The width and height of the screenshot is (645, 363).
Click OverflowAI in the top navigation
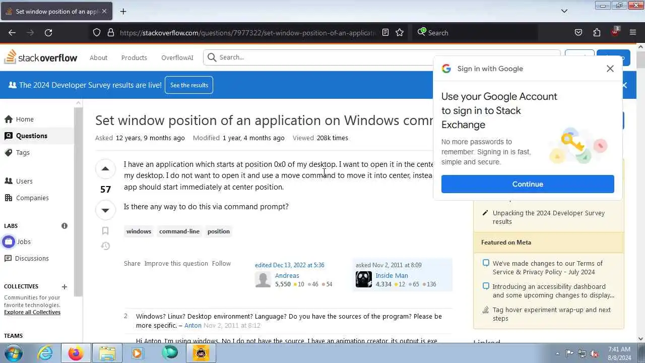point(177,57)
